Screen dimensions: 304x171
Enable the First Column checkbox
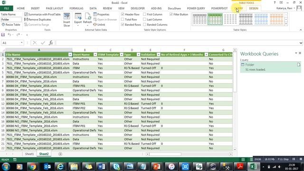[x=144, y=14]
